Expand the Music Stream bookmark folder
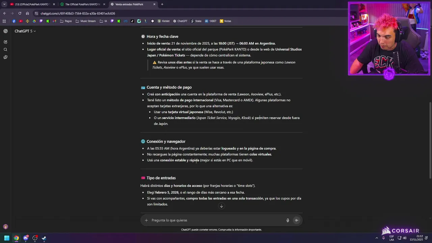This screenshot has height=243, width=432. click(86, 21)
